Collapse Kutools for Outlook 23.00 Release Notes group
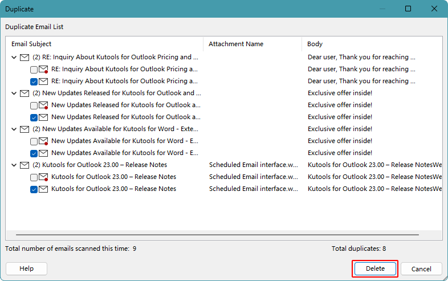The width and height of the screenshot is (448, 281). [x=14, y=165]
